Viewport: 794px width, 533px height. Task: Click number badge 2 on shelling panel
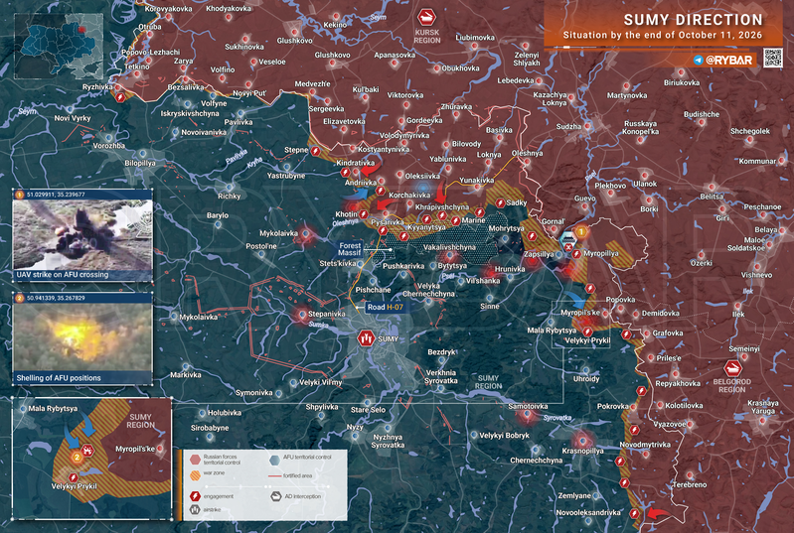point(20,298)
